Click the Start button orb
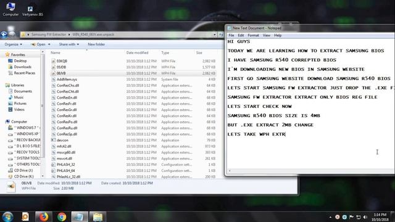This screenshot has height=222, width=395. [8, 216]
